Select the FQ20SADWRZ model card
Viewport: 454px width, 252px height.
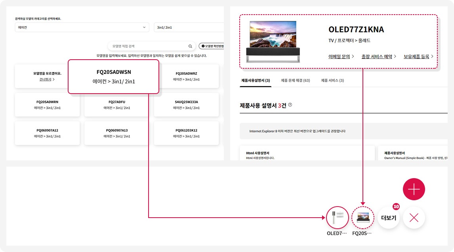[186, 76]
